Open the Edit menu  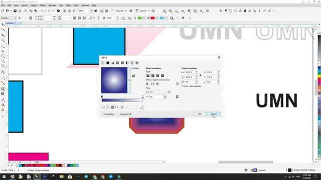click(10, 5)
